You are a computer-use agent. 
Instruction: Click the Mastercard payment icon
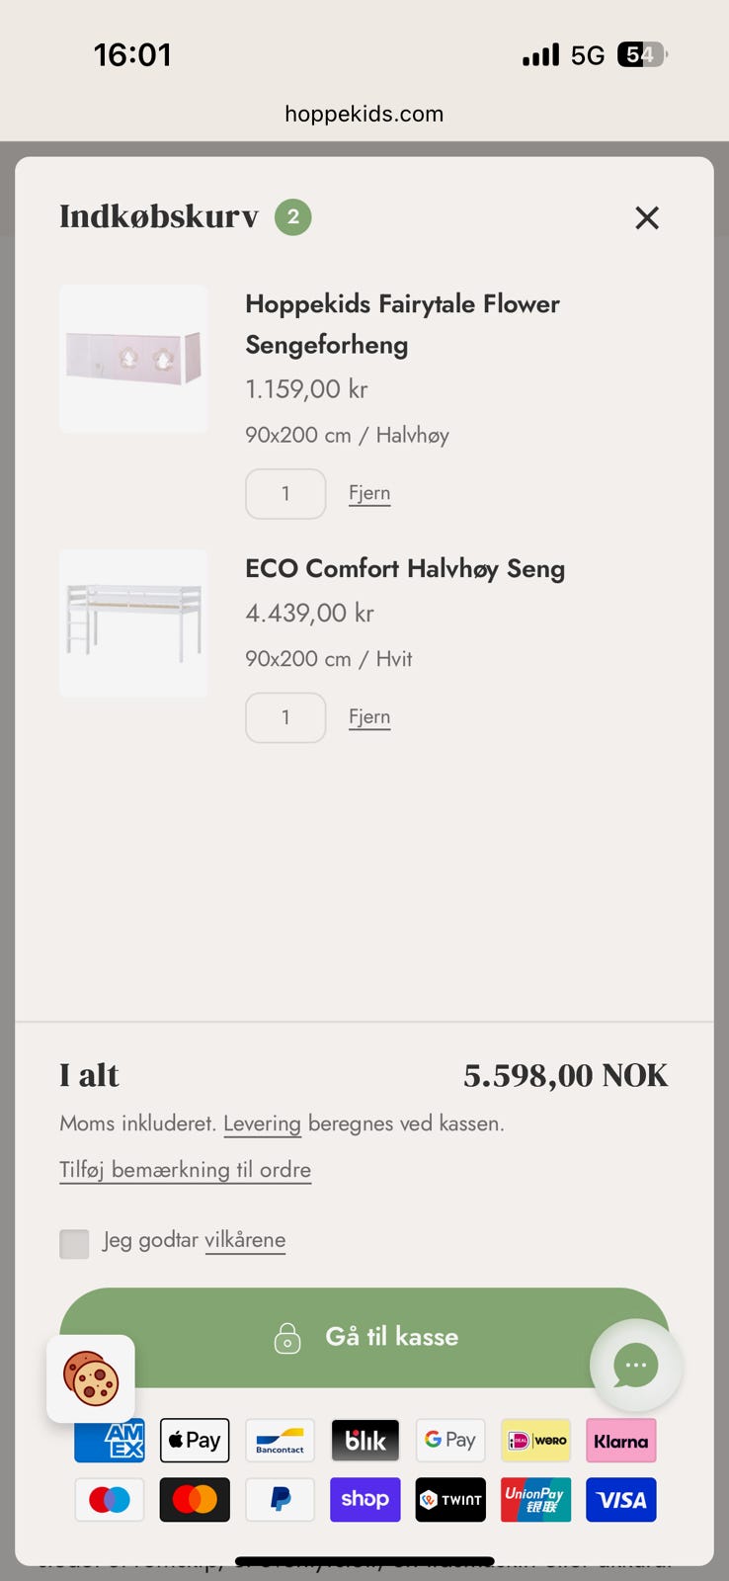point(195,1499)
